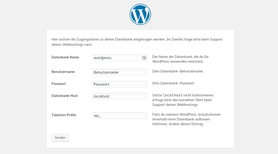Image resolution: width=278 pixels, height=154 pixels.
Task: Click the 'Sollte localhost nicht funktionieren' description
Action: click(x=183, y=100)
